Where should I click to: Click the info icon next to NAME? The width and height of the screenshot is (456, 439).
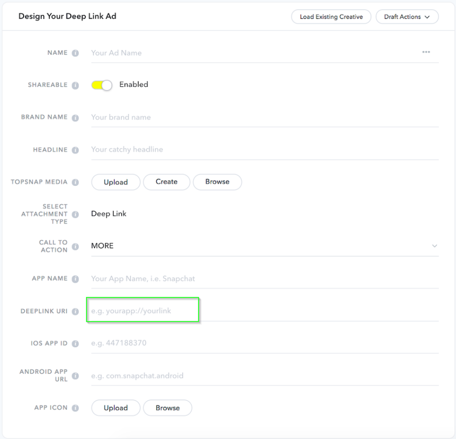click(x=75, y=53)
